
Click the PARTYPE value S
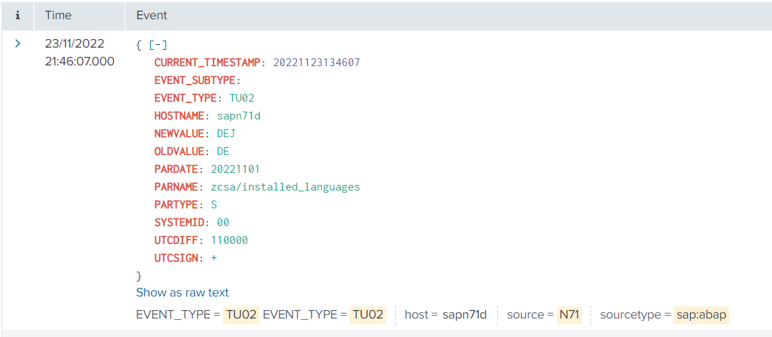pyautogui.click(x=214, y=205)
